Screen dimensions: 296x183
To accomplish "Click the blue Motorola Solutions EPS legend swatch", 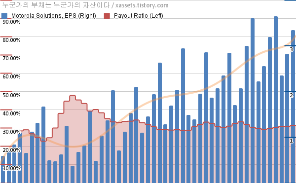I will click(4, 16).
